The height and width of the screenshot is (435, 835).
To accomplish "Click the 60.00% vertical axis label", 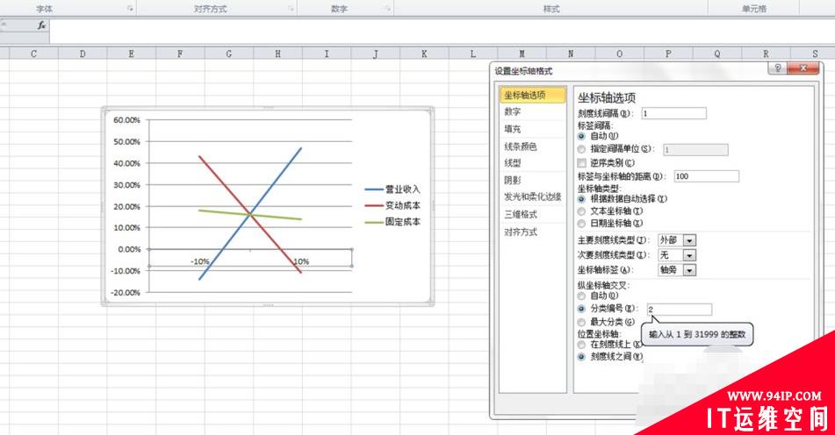I will pyautogui.click(x=126, y=120).
